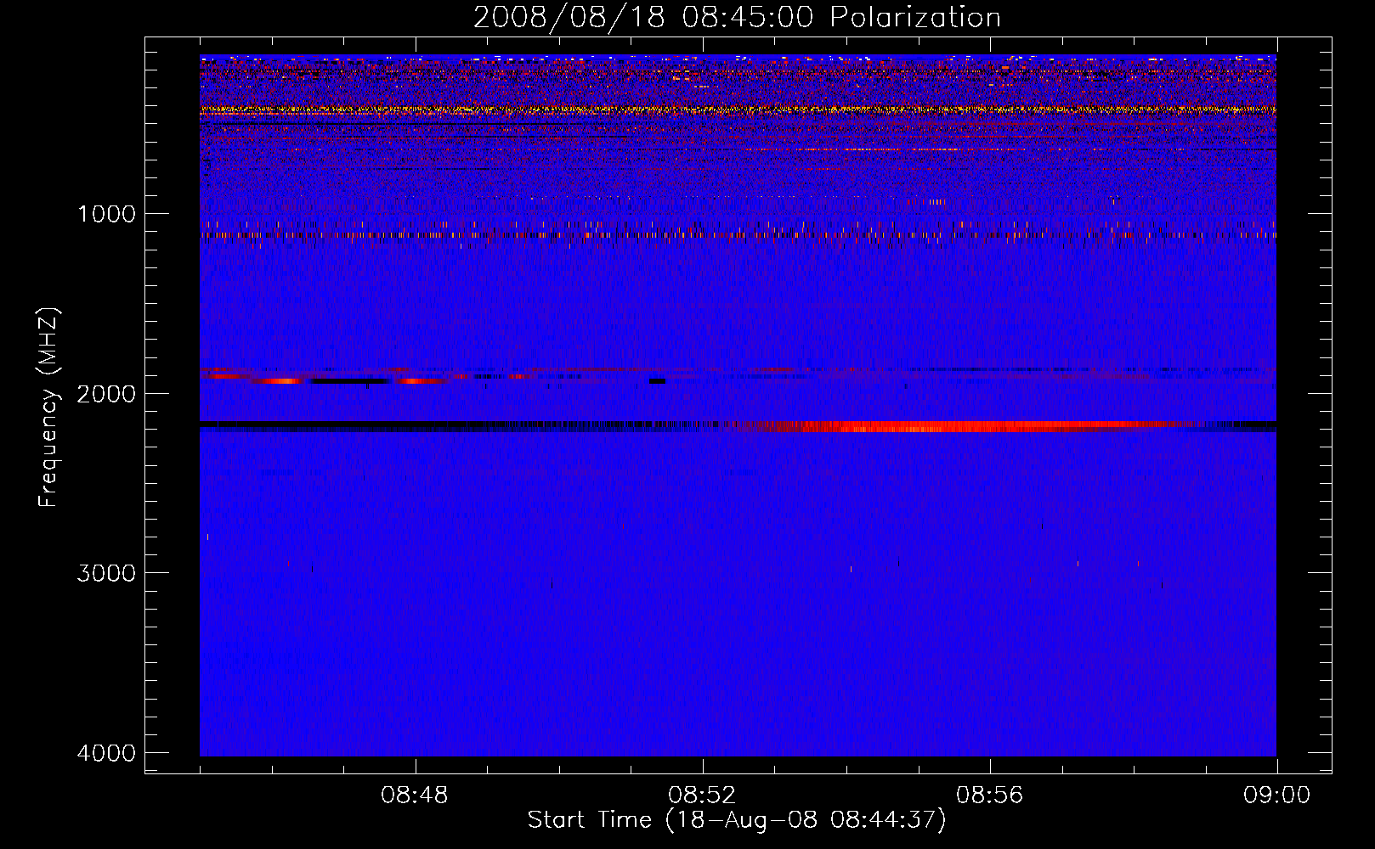The image size is (1375, 849).
Task: Click the 08:56 time tick label
Action: click(990, 796)
